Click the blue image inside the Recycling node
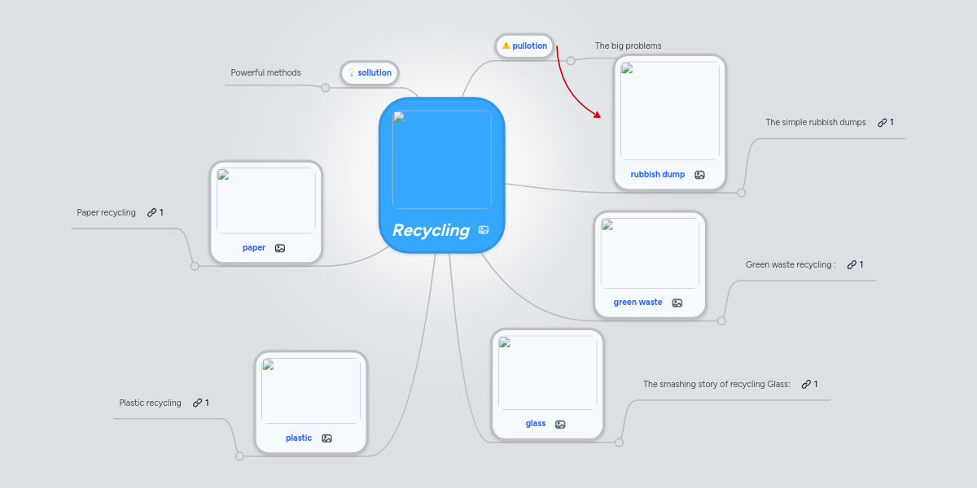The width and height of the screenshot is (977, 488). tap(442, 158)
